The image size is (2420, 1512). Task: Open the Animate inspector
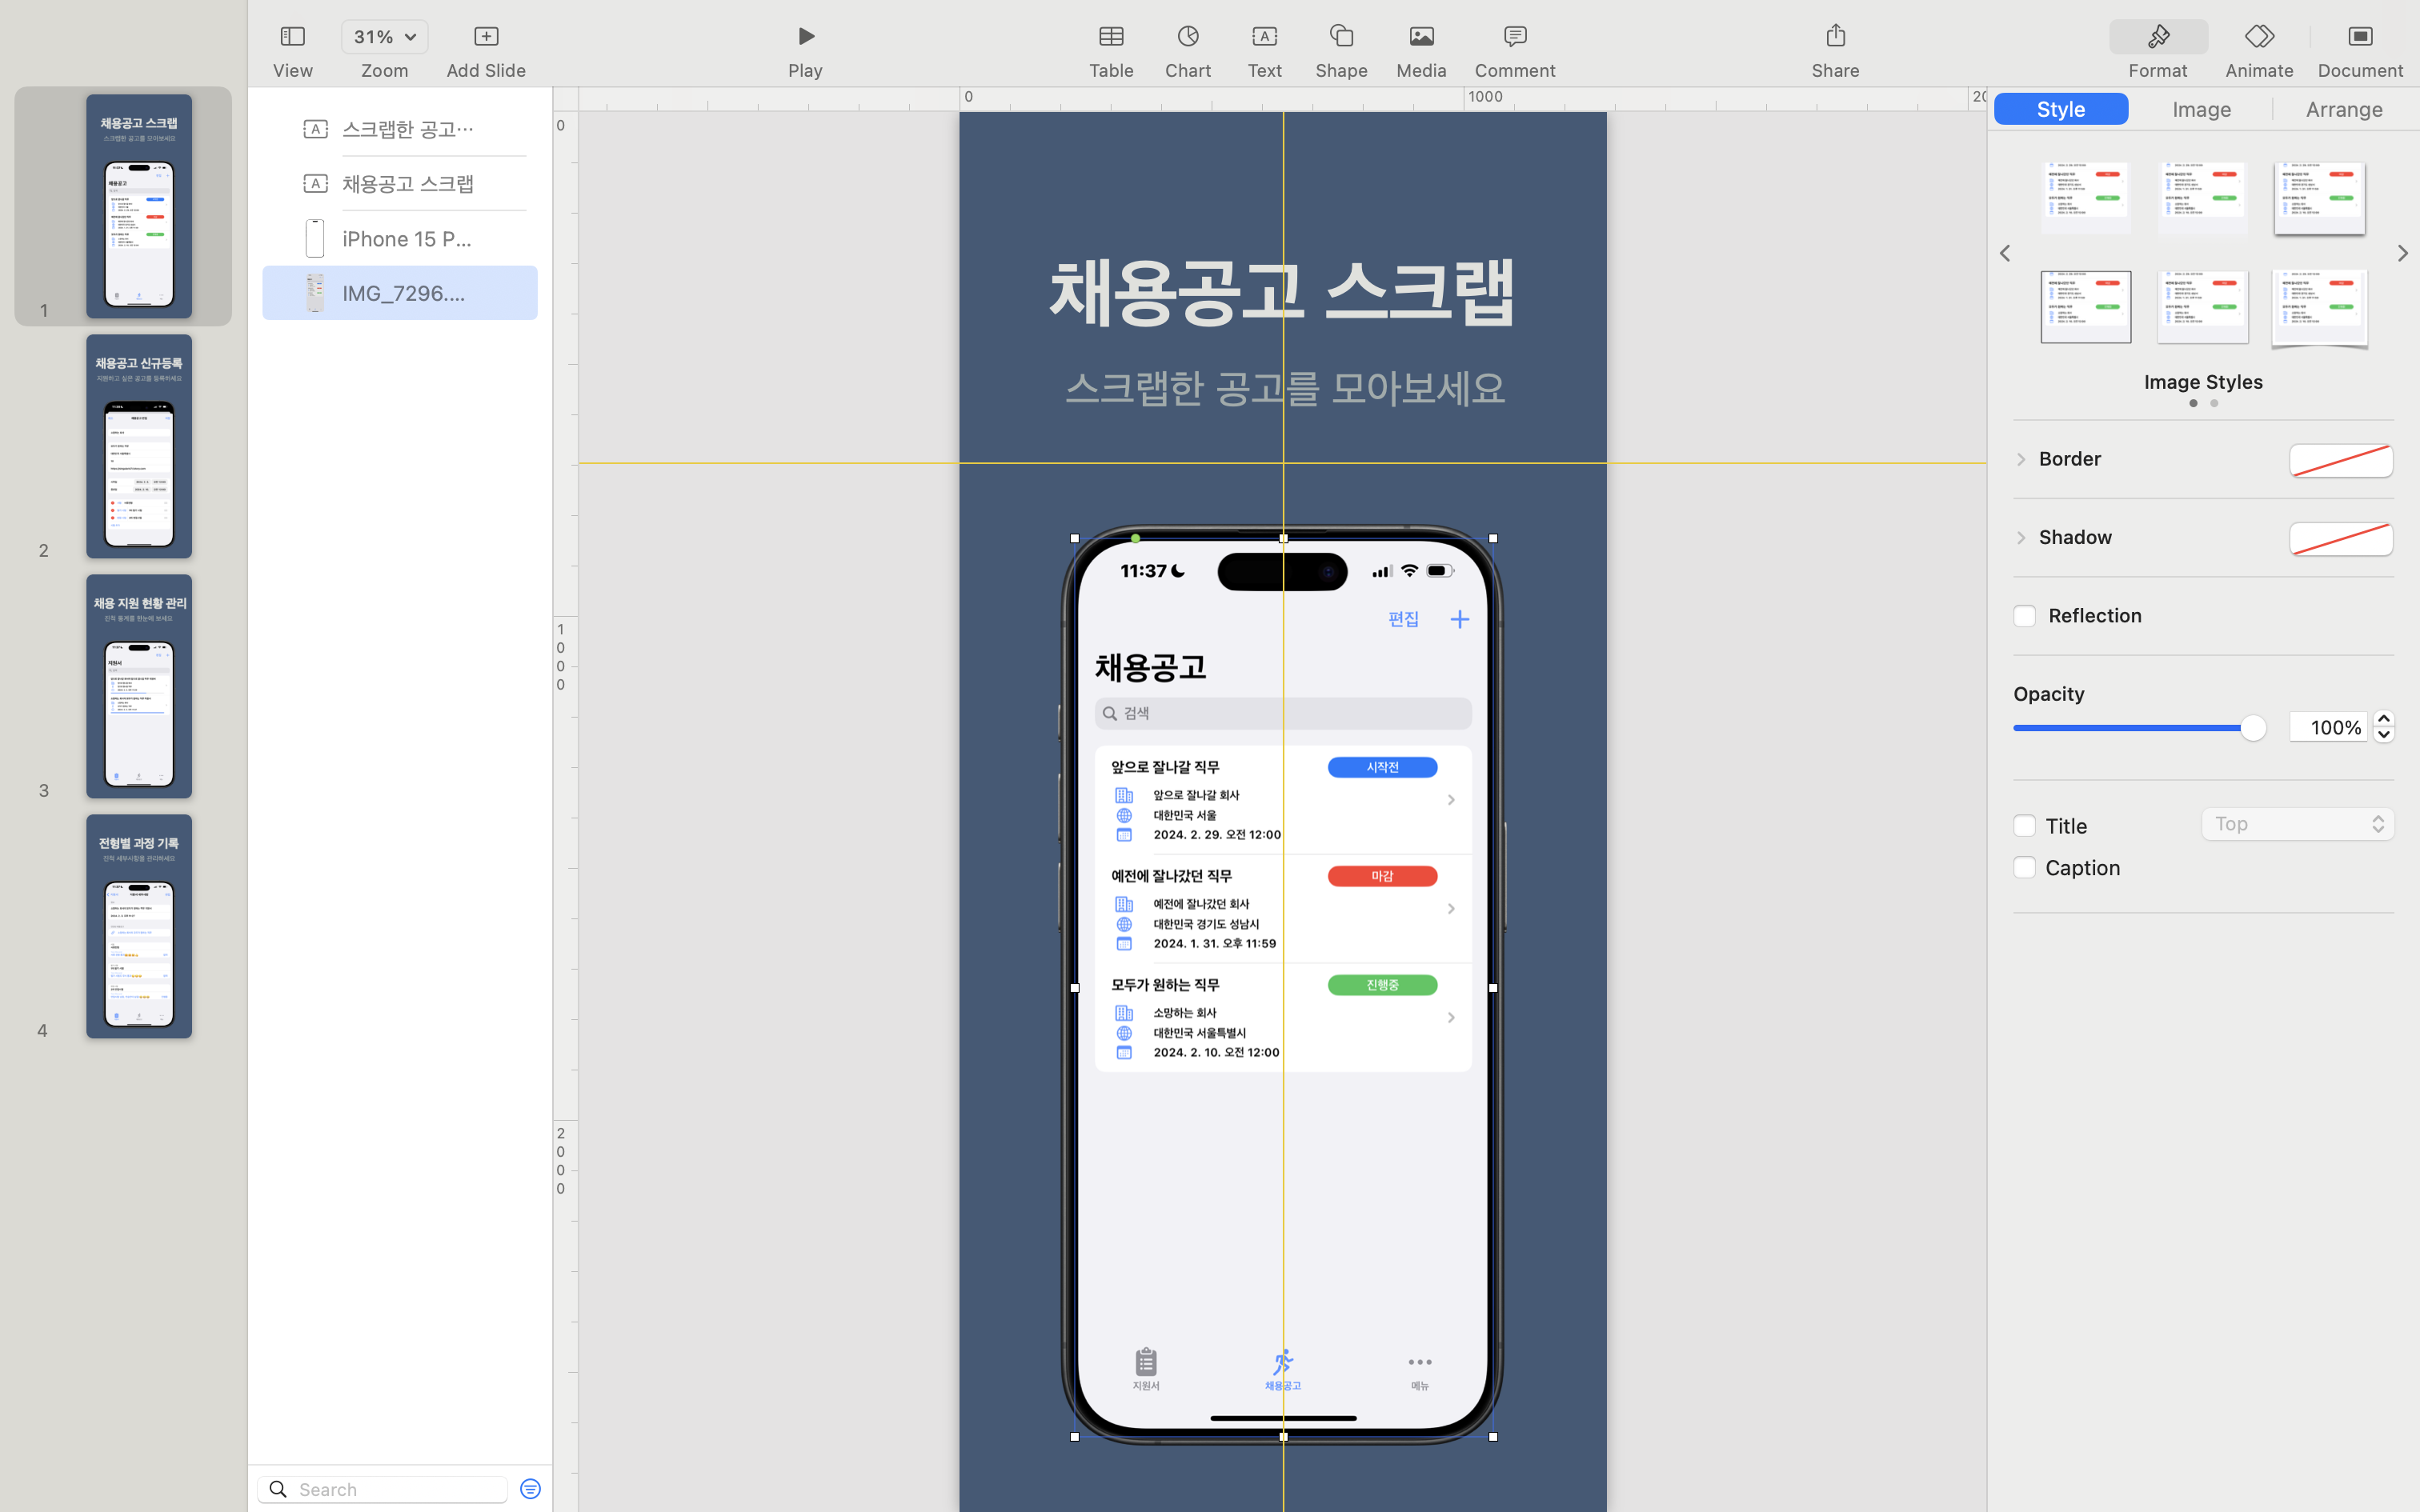[x=2258, y=37]
